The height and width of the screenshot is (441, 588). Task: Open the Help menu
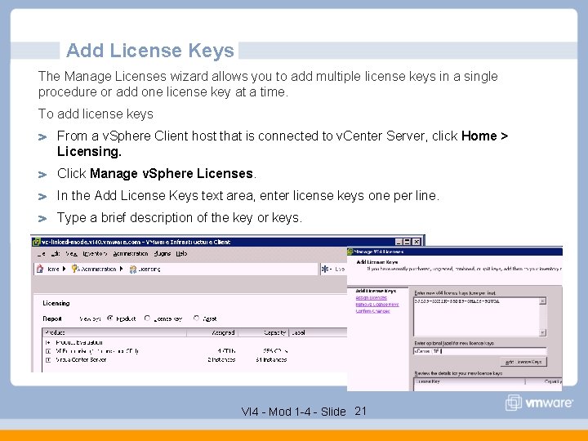coord(181,254)
